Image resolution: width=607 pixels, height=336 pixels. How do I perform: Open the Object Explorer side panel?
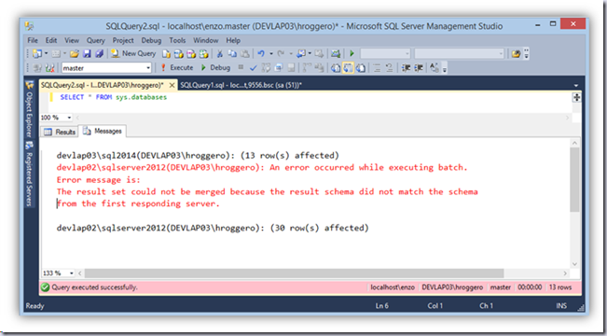tap(30, 109)
